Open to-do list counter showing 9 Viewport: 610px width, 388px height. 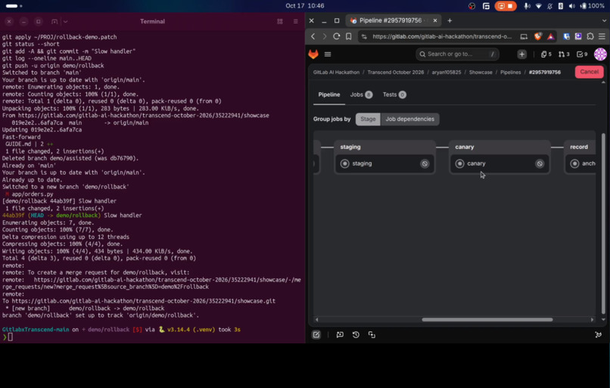click(x=582, y=54)
